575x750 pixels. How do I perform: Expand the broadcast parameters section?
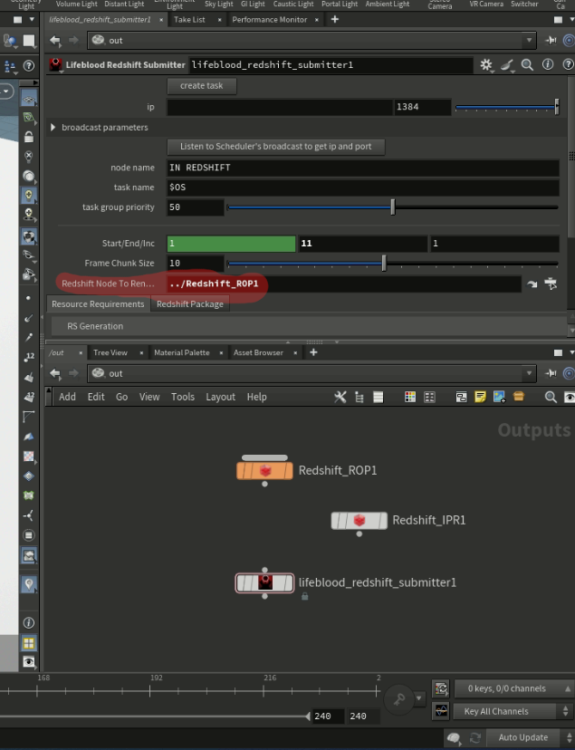(x=53, y=127)
